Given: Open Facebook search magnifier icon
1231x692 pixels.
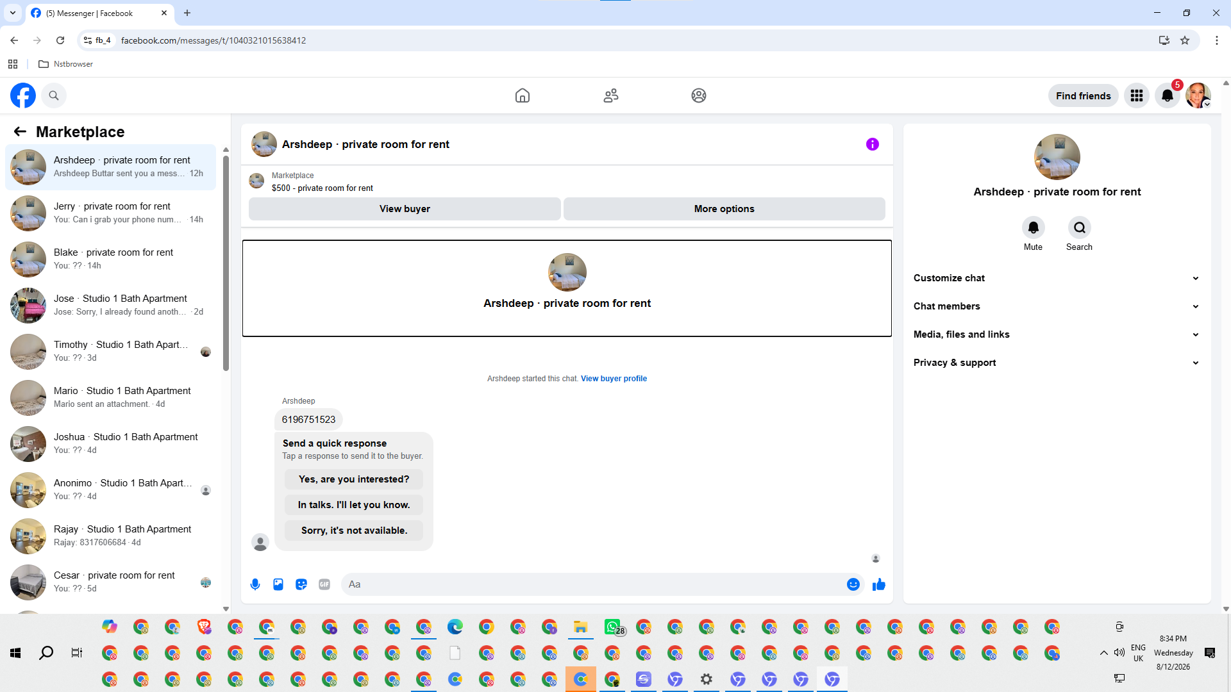Looking at the screenshot, I should (x=54, y=95).
